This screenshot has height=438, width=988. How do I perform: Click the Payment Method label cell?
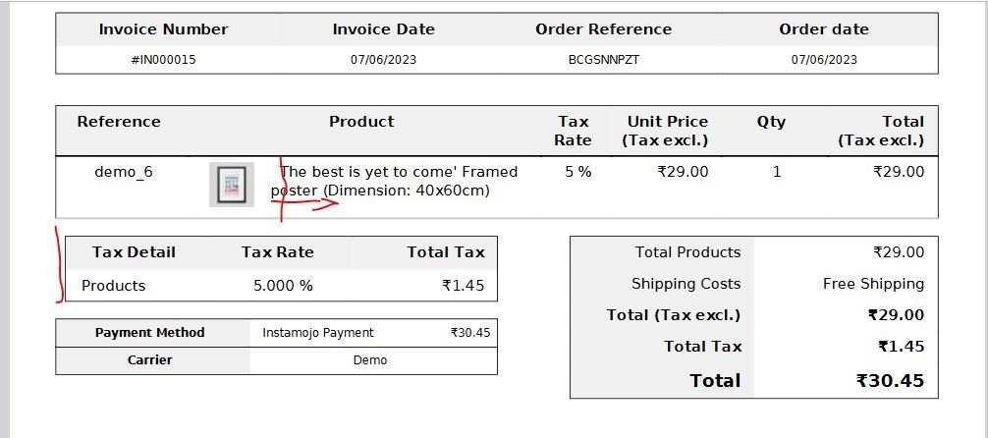[150, 333]
